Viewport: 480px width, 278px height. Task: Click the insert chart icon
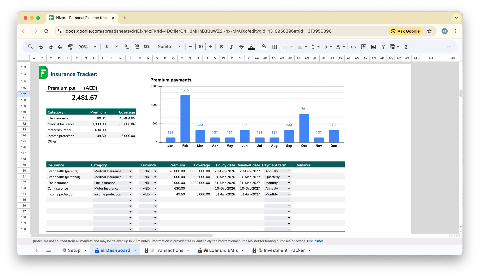point(373,47)
